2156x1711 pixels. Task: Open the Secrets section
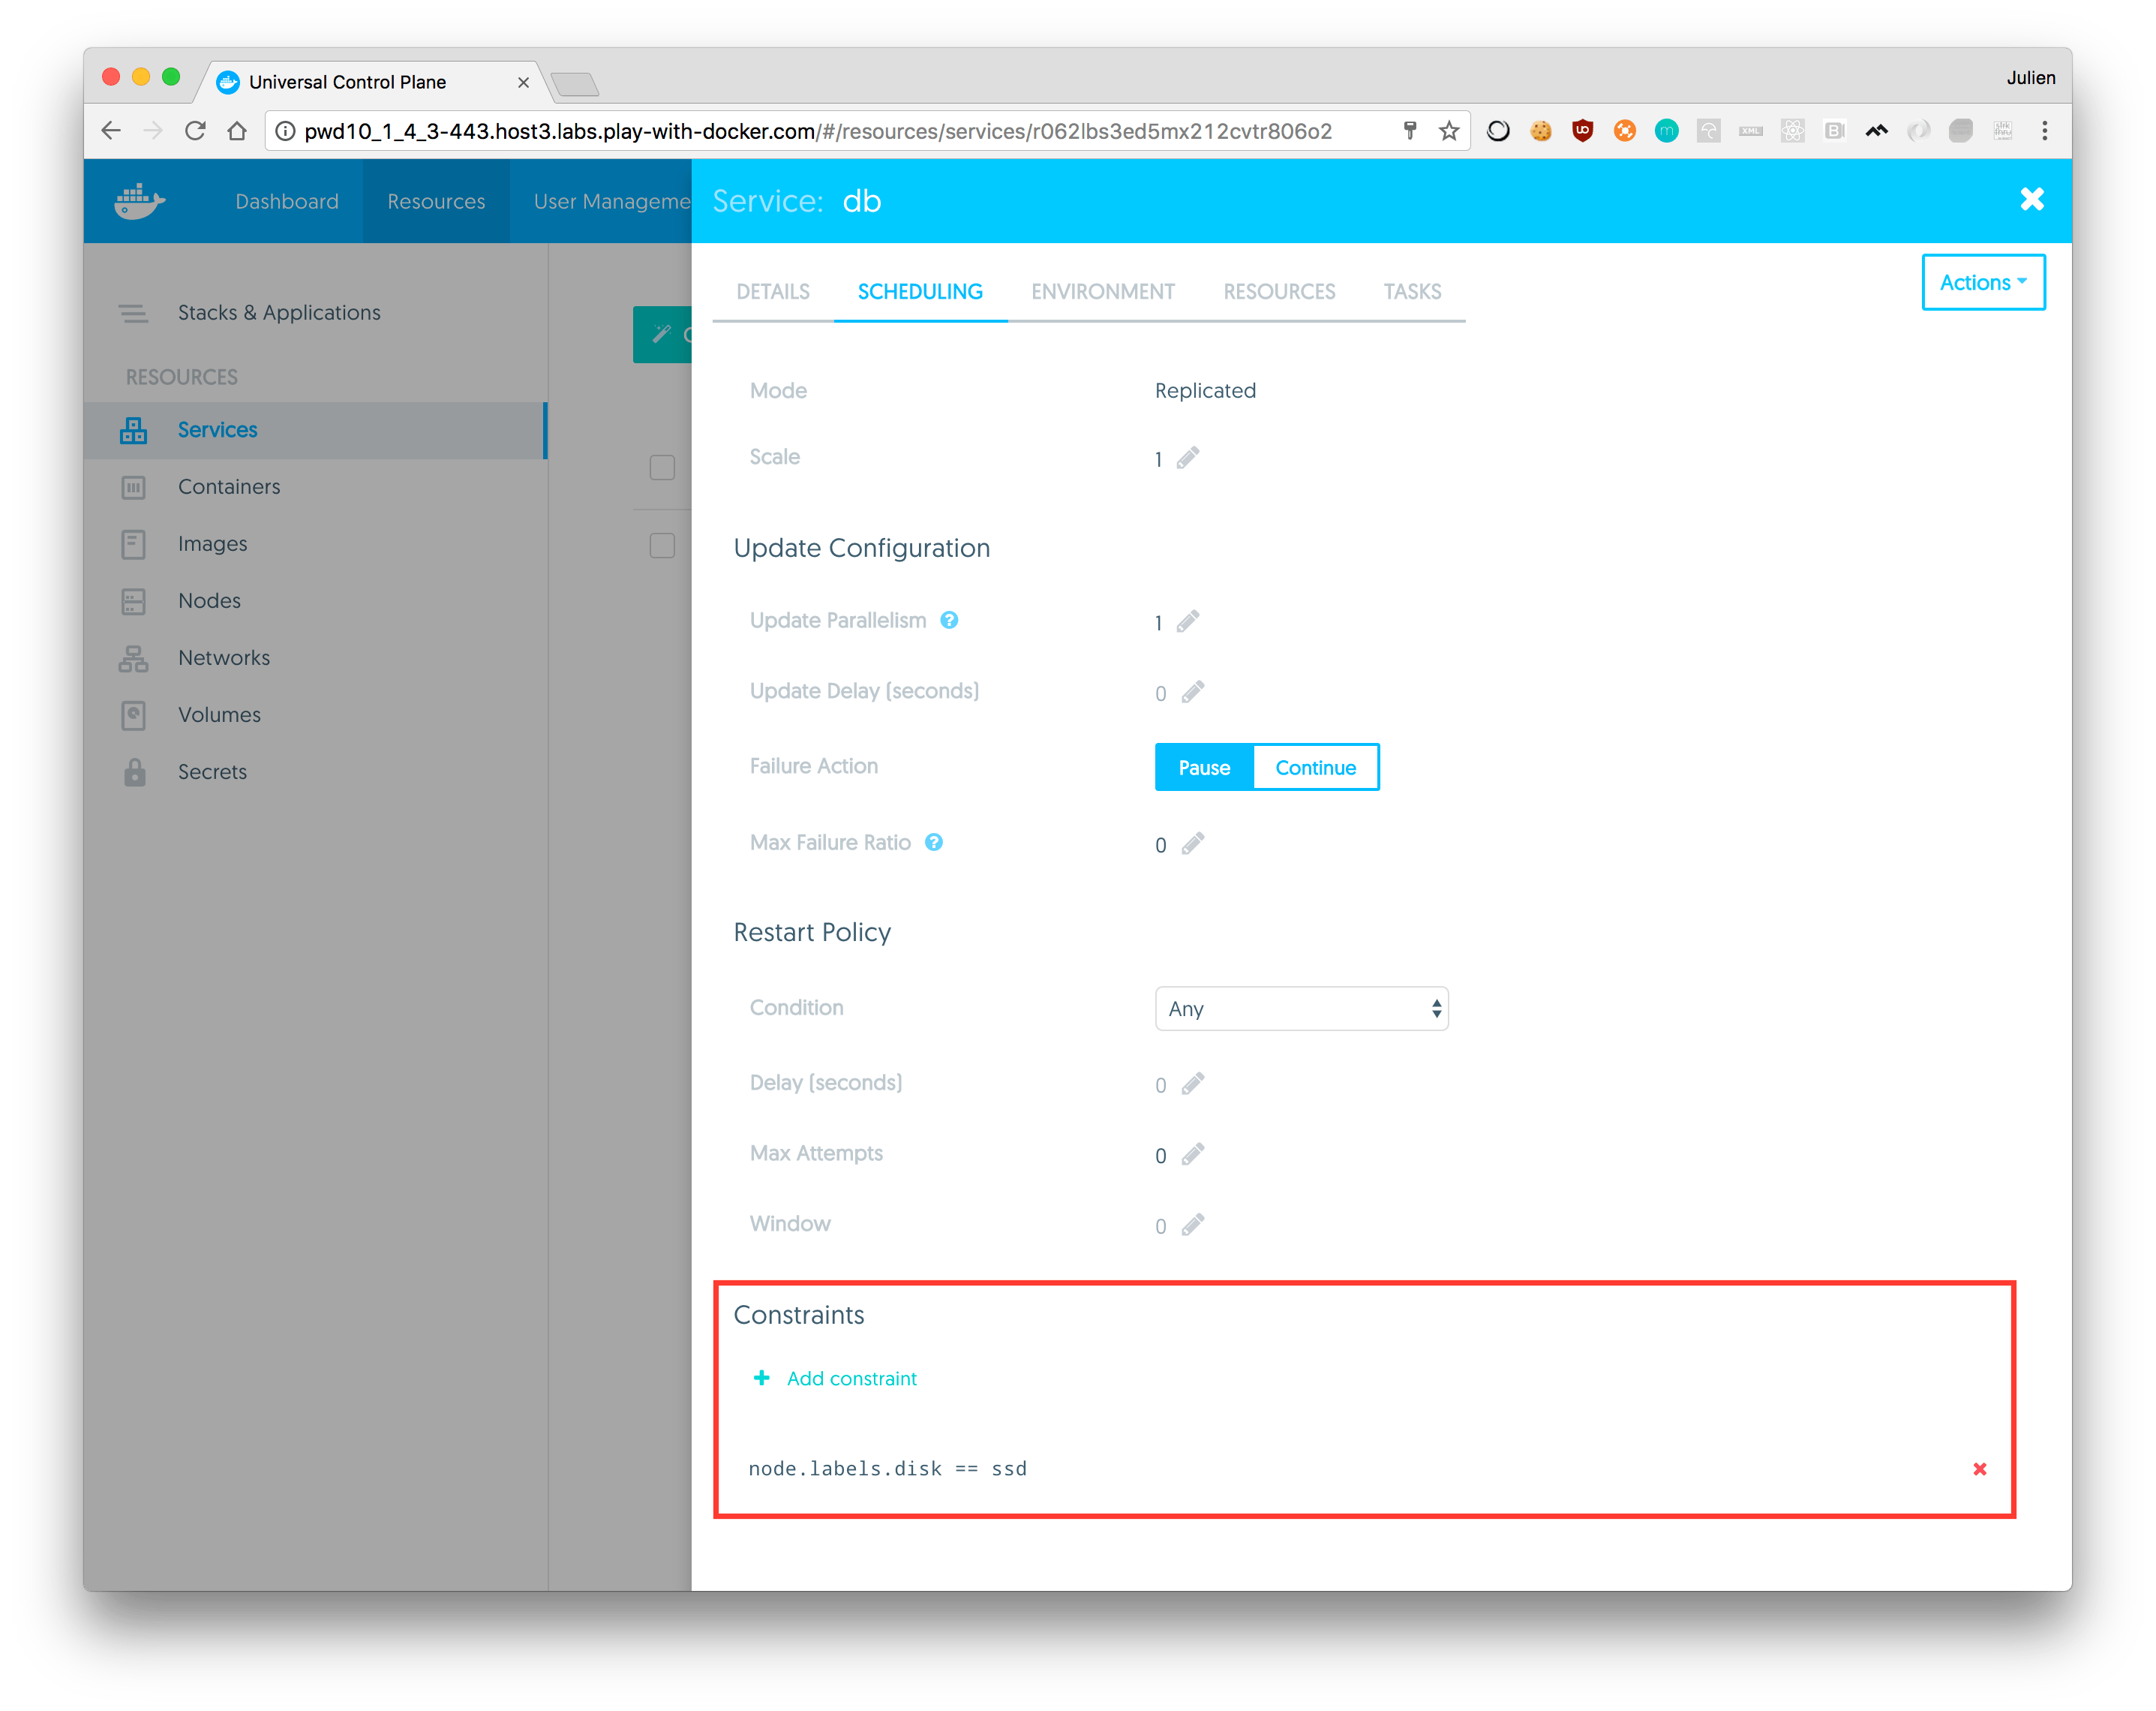tap(212, 771)
